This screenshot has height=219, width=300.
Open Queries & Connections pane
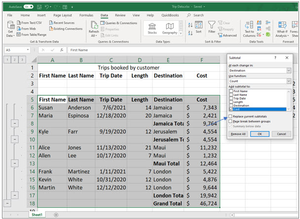(118, 23)
